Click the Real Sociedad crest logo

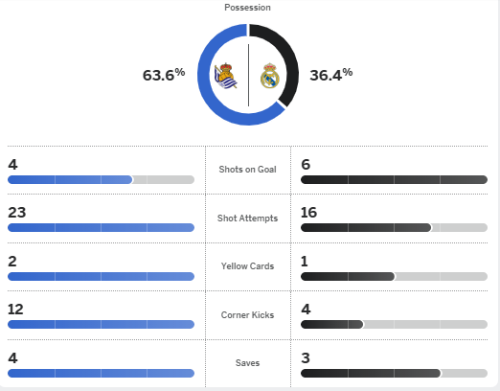point(225,76)
